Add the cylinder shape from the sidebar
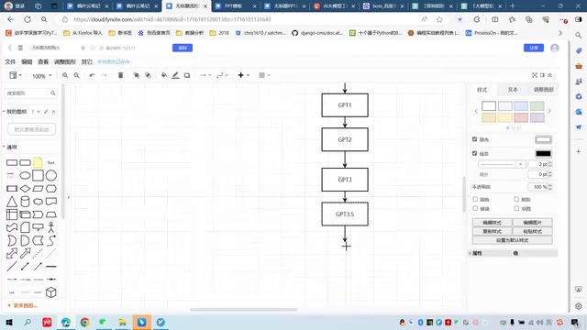The width and height of the screenshot is (587, 330). click(25, 202)
